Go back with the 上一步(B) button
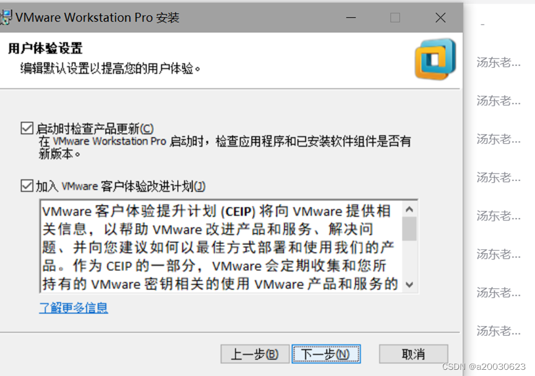535x376 pixels. point(255,354)
